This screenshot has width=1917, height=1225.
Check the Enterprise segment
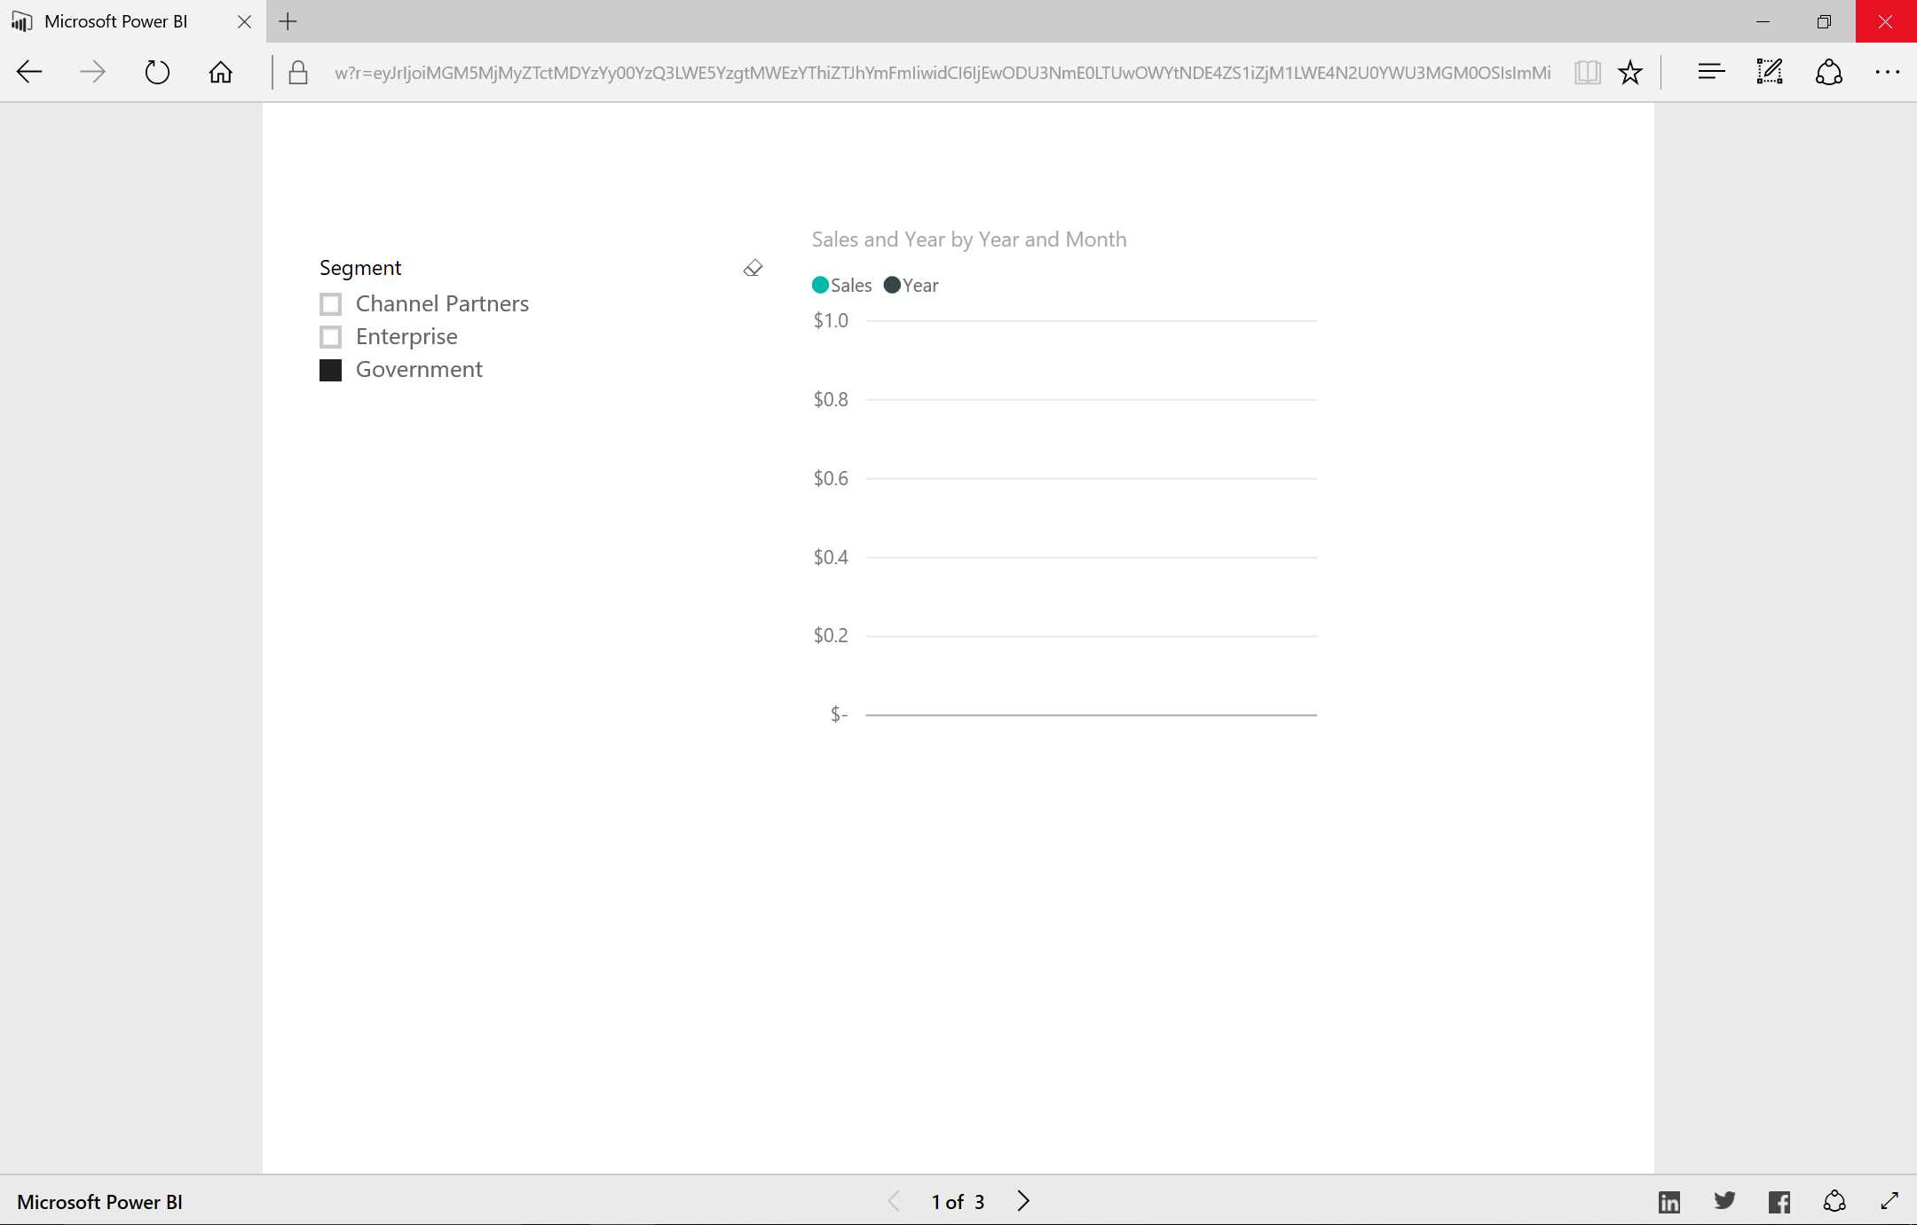[330, 336]
